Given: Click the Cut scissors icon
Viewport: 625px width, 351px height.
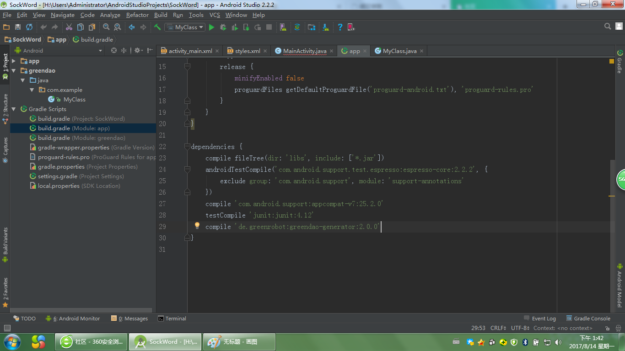Looking at the screenshot, I should 69,27.
